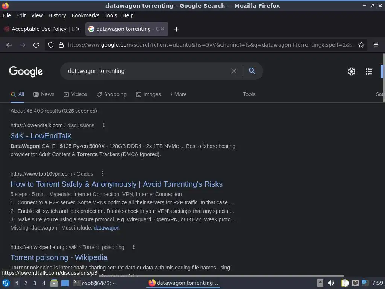Click the Google logo
385x289 pixels.
click(x=26, y=71)
